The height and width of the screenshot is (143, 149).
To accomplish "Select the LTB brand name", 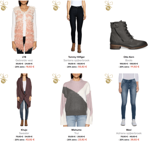I will click(x=24, y=57).
